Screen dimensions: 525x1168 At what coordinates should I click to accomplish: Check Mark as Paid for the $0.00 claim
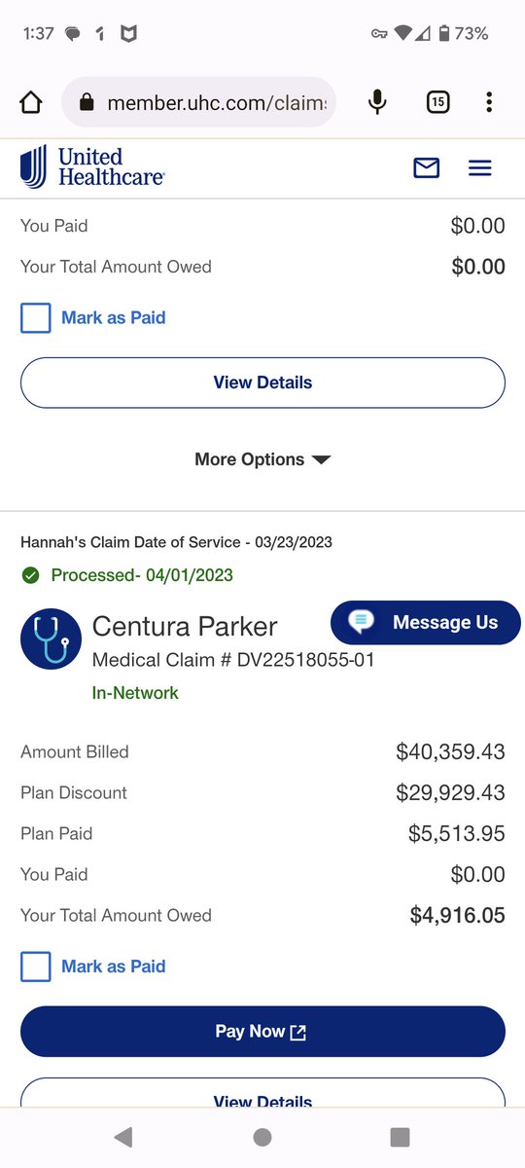coord(36,317)
